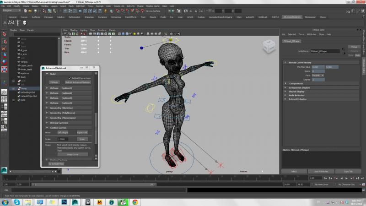Select the Scale tool in toolbox

point(4,70)
